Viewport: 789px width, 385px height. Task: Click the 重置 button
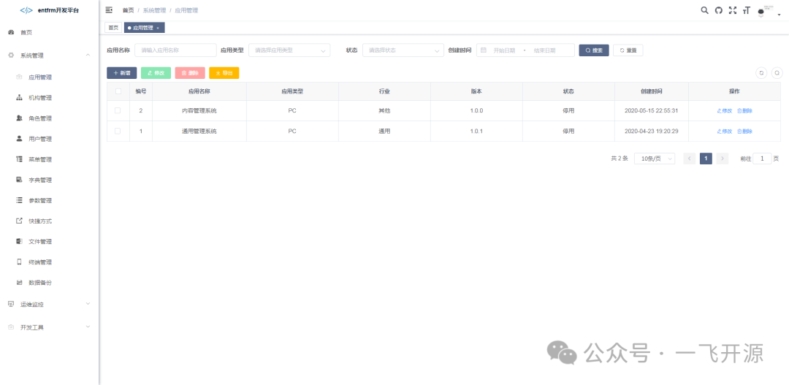pyautogui.click(x=628, y=50)
